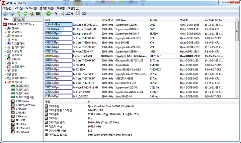The image size is (241, 143).
Task: Click the 마더보드 column header
Action: point(132,20)
